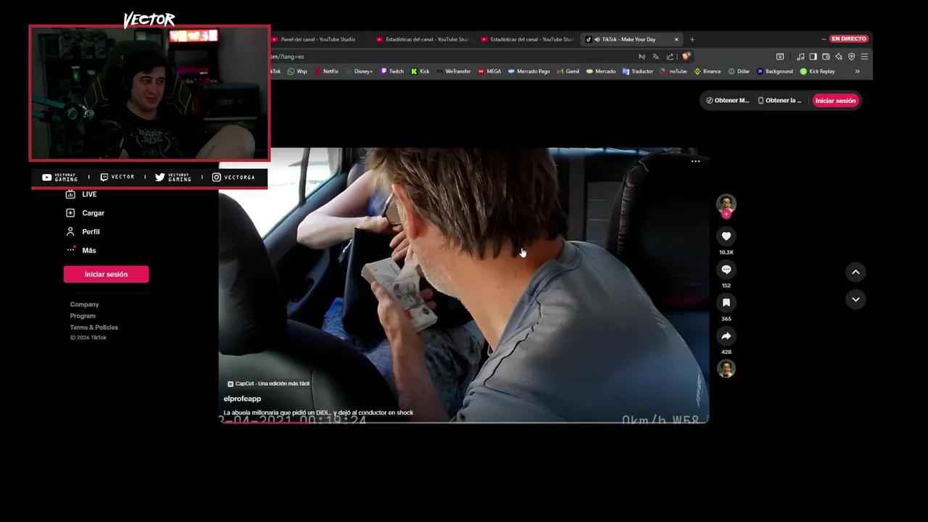Open the Mercado Pago bookmark

click(529, 71)
